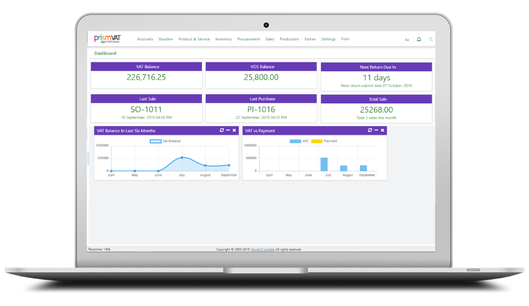The height and width of the screenshot is (306, 529).
Task: Click the prismVAT logo
Action: pos(107,39)
